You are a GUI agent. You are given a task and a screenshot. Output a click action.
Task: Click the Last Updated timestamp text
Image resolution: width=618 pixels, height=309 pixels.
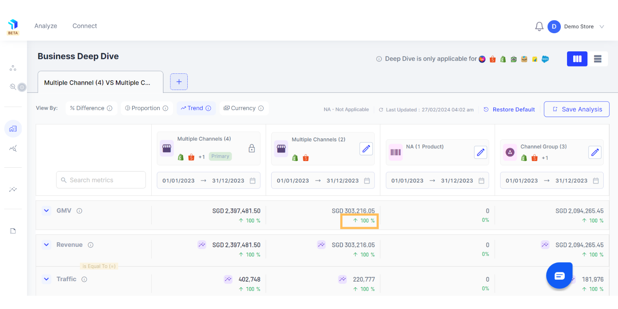tap(430, 110)
